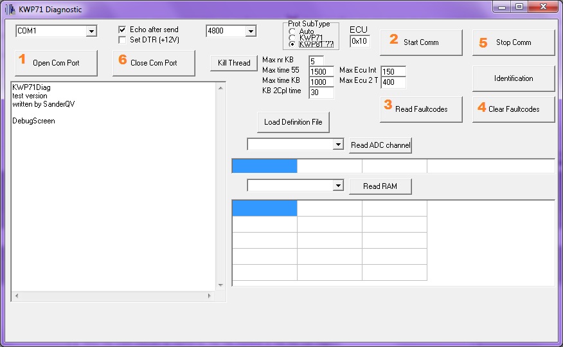The width and height of the screenshot is (563, 347).
Task: Expand the ADC channel selection dropdown
Action: point(338,145)
